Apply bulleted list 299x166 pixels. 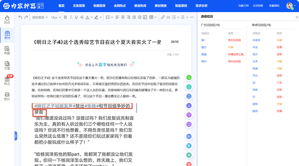(x=174, y=17)
